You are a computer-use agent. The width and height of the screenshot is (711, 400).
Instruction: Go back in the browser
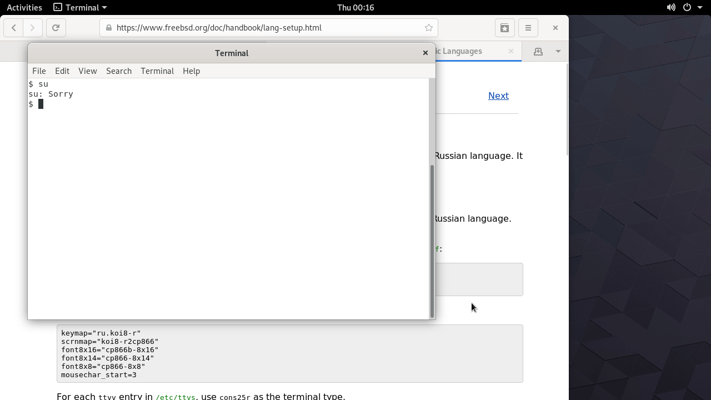(14, 28)
